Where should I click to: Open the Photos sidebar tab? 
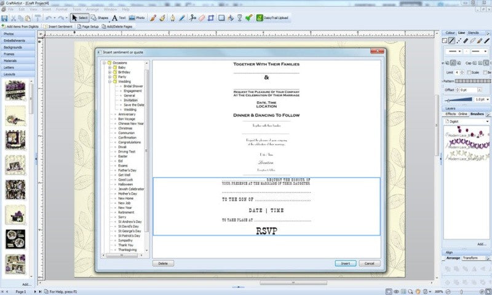click(x=18, y=34)
